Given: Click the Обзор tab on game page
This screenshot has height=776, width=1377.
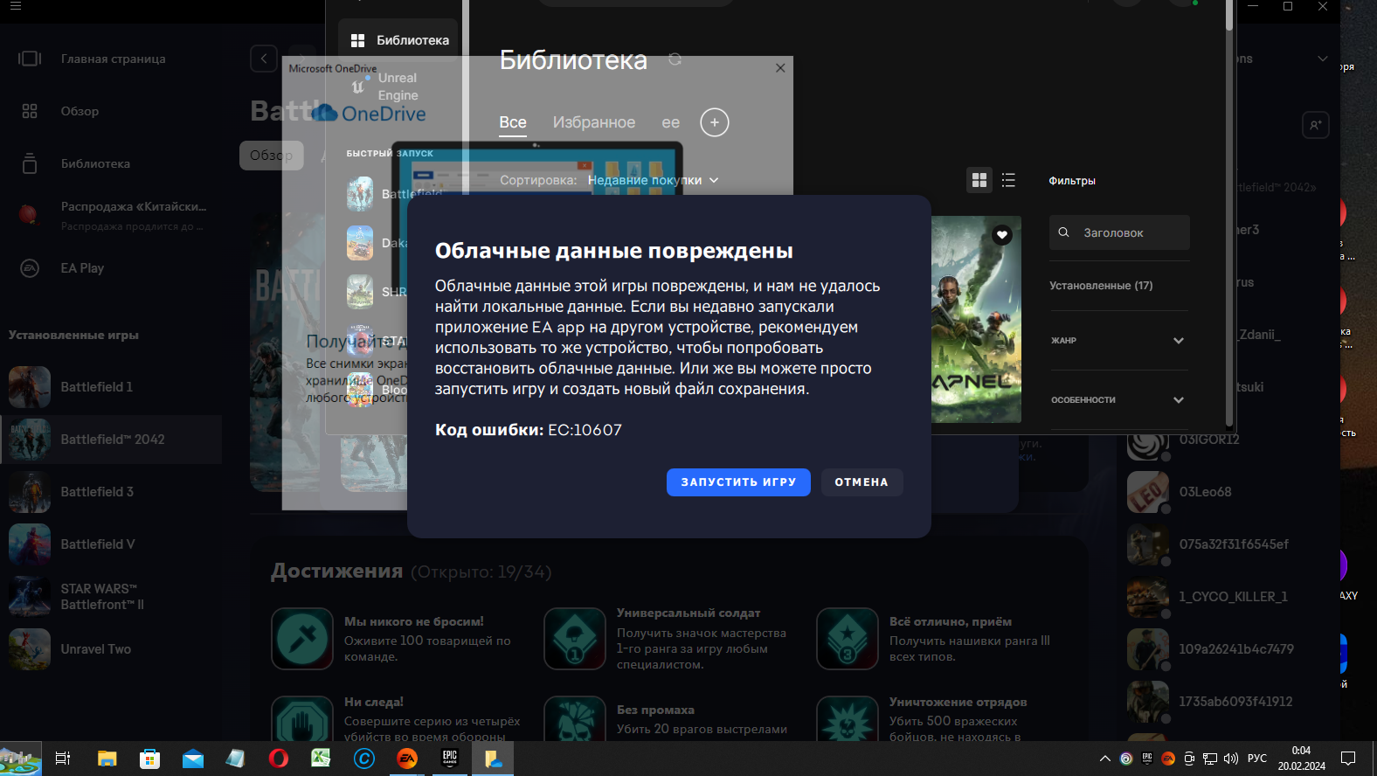Looking at the screenshot, I should pos(271,156).
